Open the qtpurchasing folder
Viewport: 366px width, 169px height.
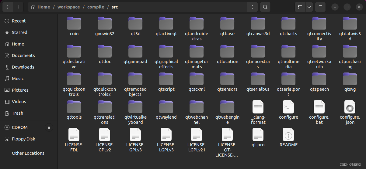pos(350,57)
